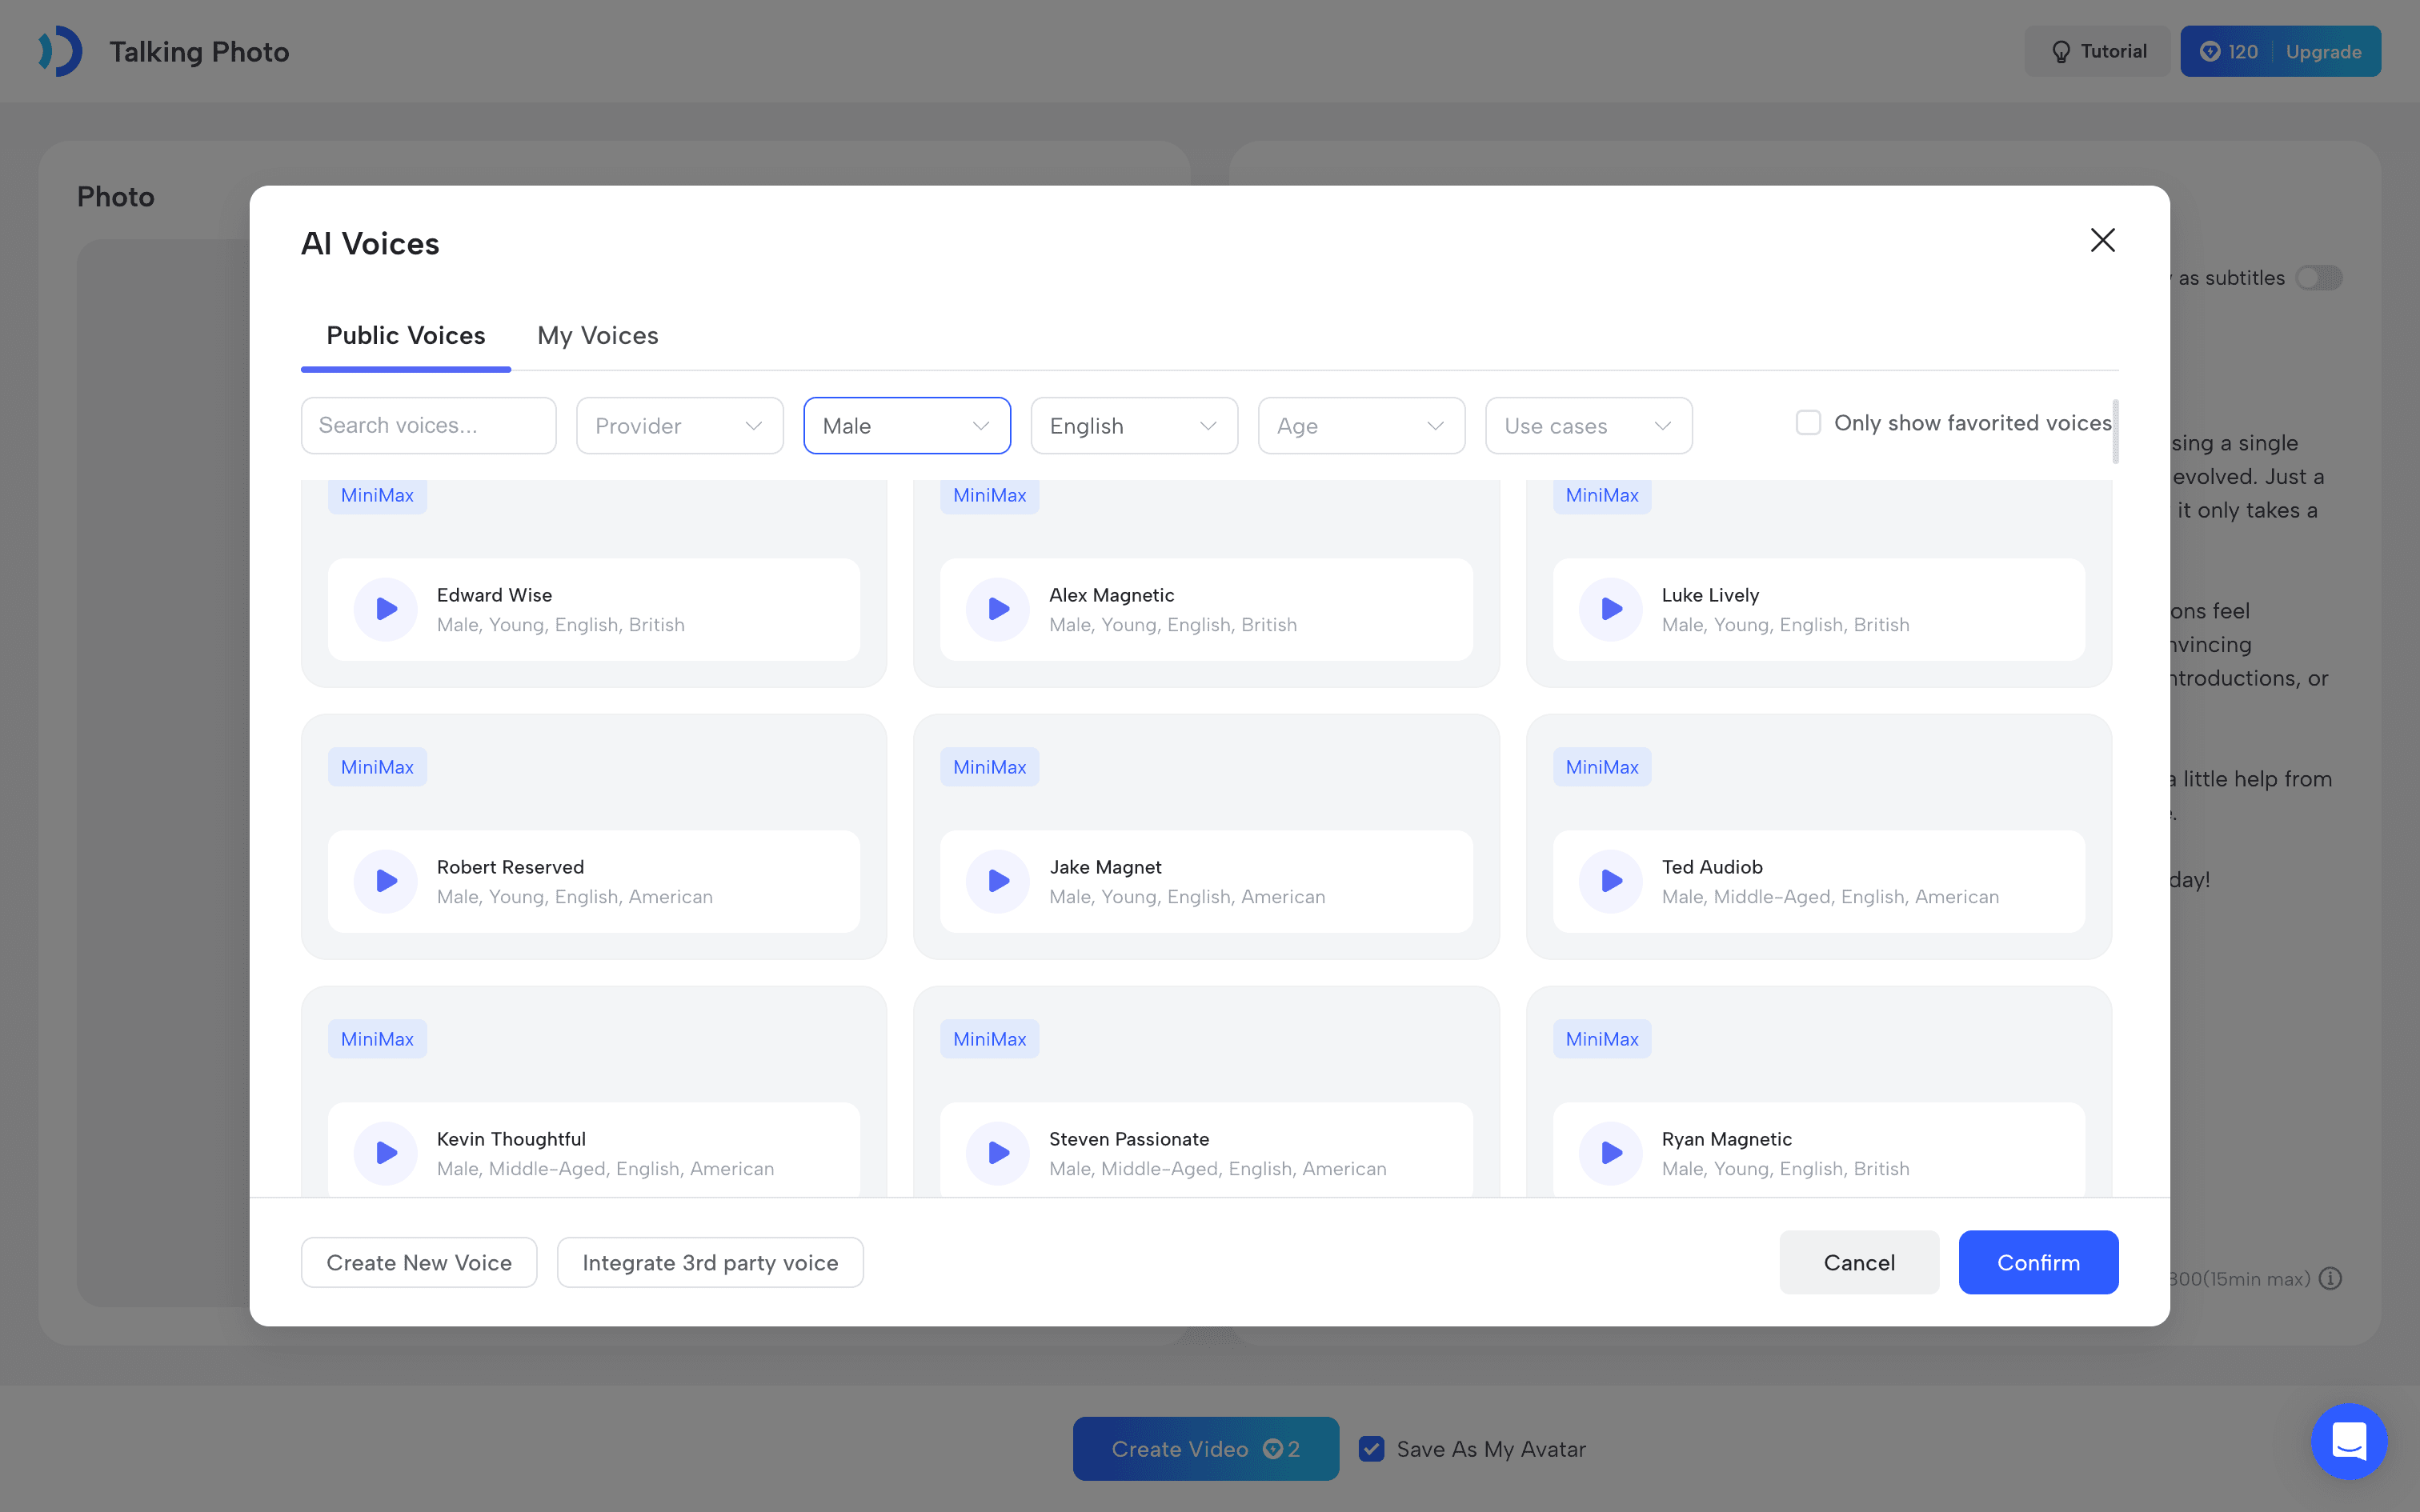Play the Steven Passionate voice sample
Viewport: 2420px width, 1512px height.
[998, 1153]
